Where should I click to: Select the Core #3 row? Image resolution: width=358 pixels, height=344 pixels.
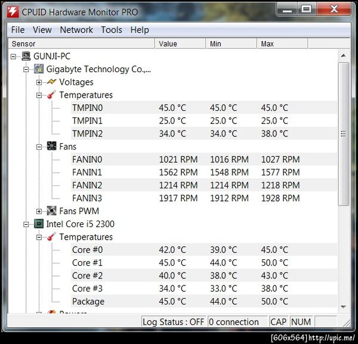point(203,289)
